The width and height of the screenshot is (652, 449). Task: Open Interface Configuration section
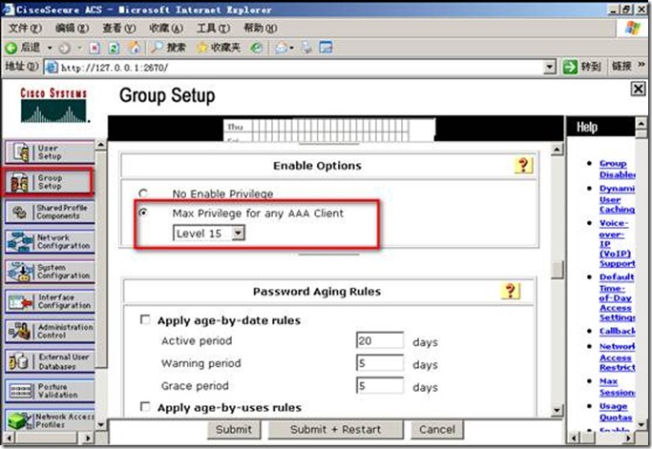coord(50,301)
